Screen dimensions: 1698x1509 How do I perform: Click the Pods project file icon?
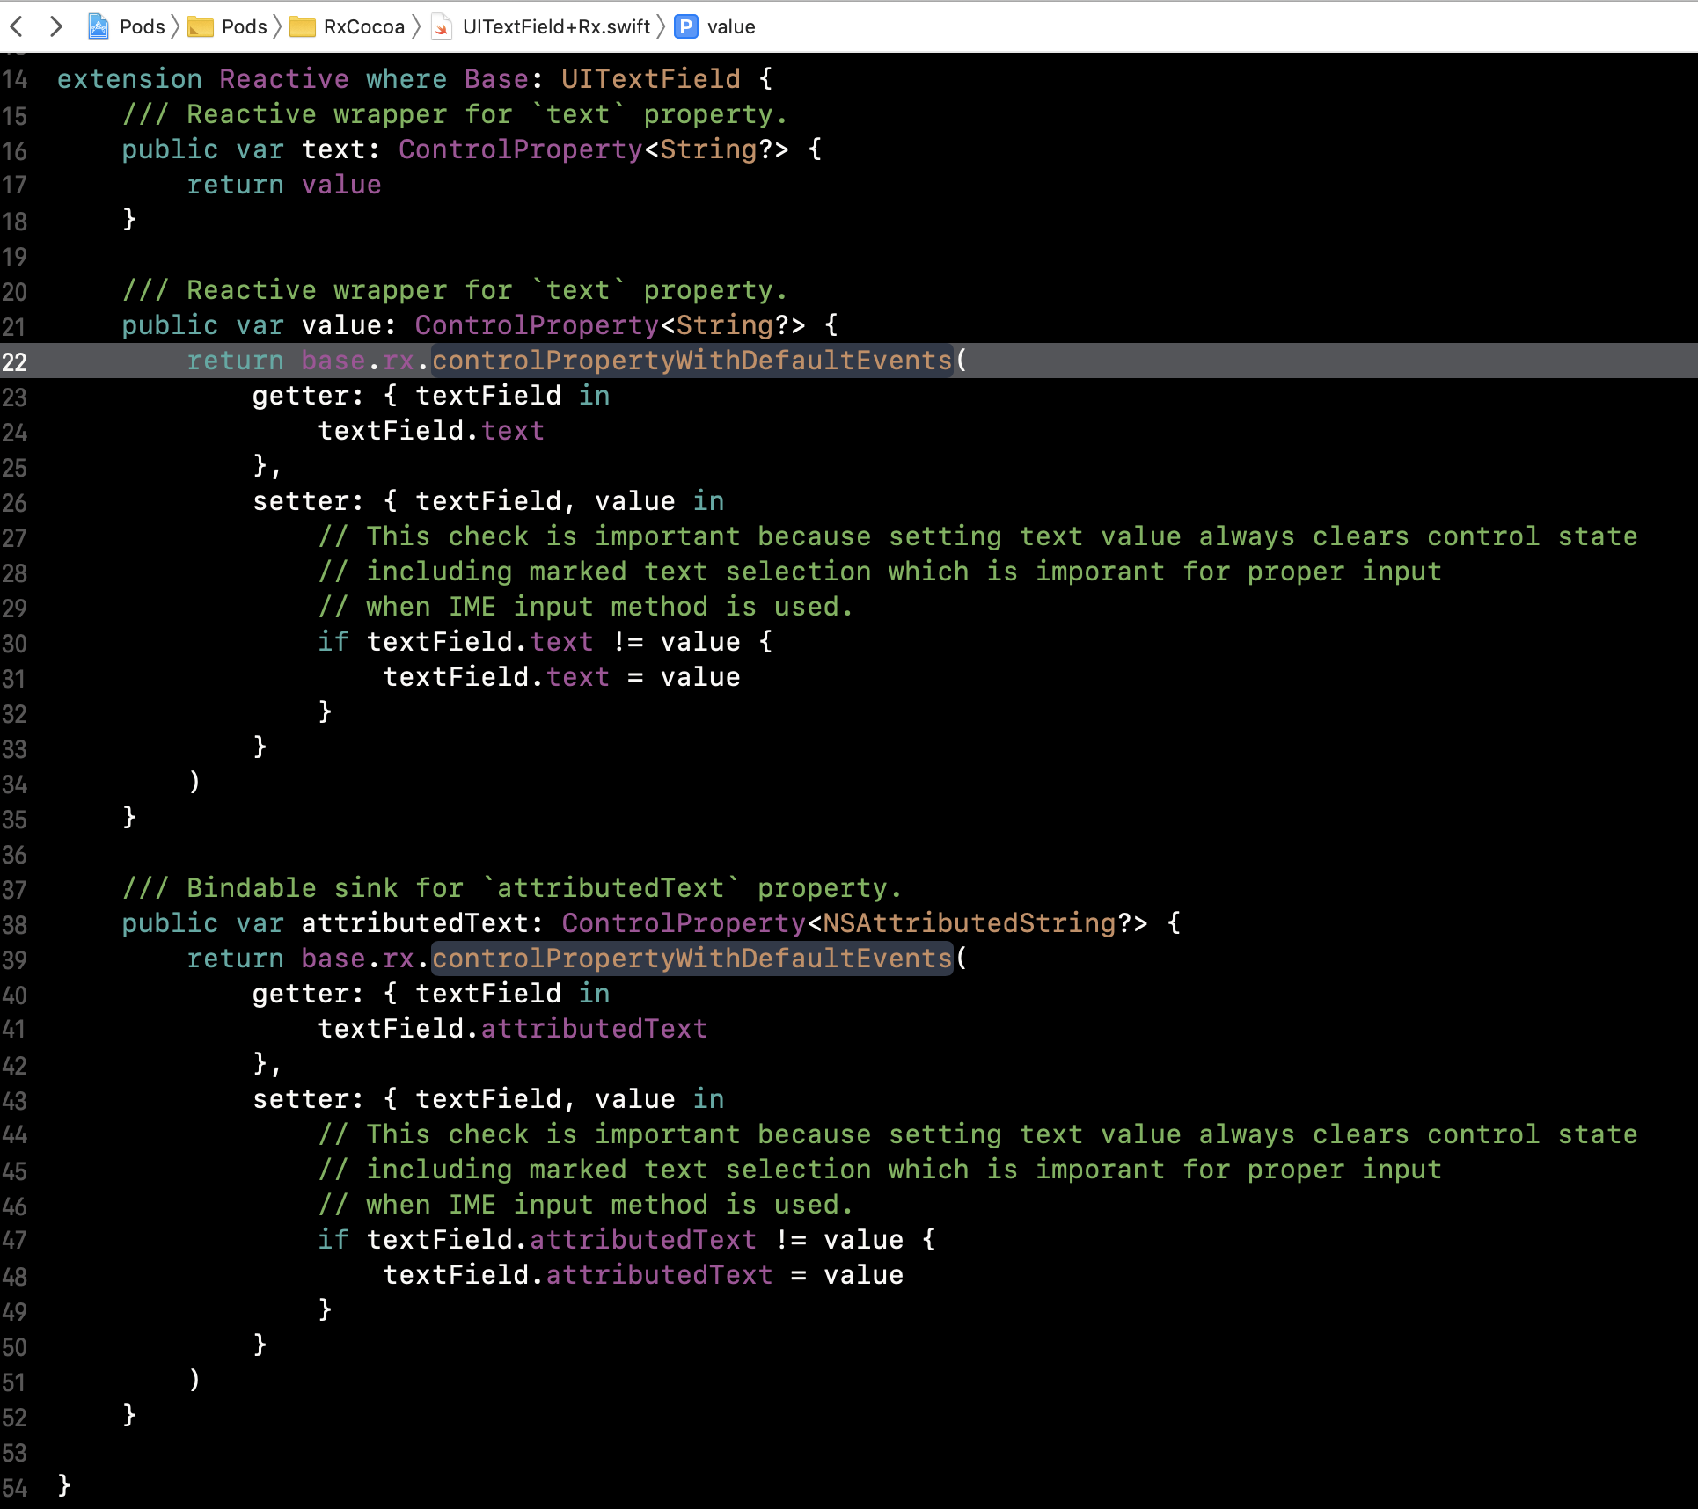(99, 26)
